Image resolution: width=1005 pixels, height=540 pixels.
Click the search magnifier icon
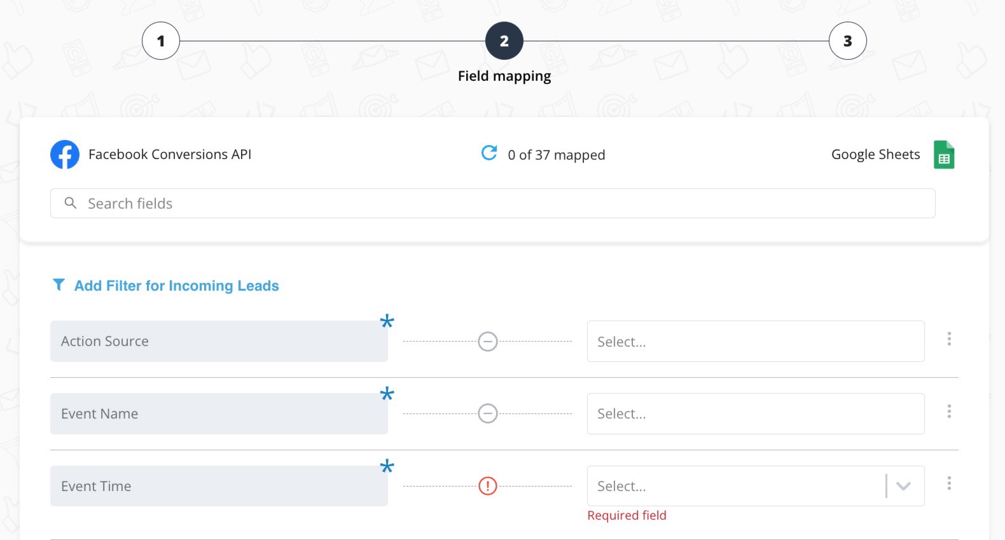(71, 203)
